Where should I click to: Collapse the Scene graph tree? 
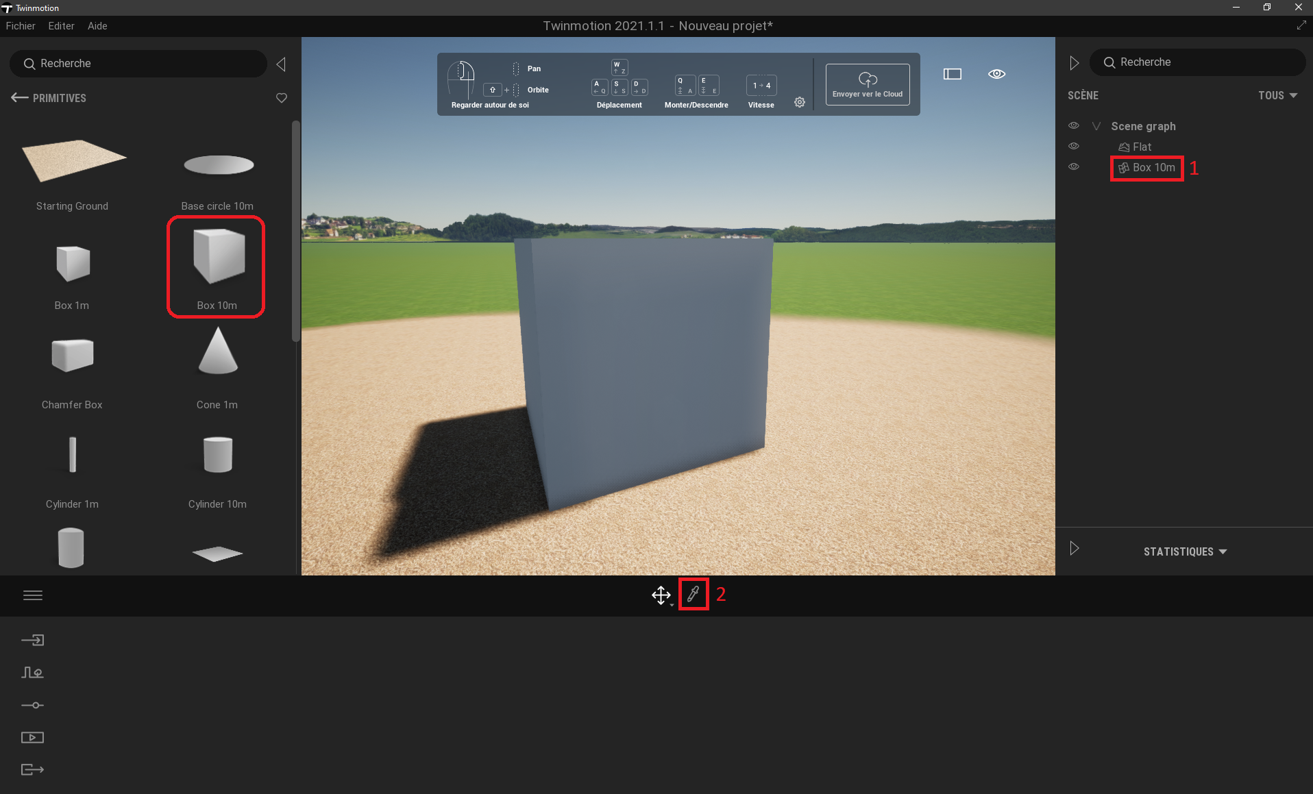[1095, 125]
